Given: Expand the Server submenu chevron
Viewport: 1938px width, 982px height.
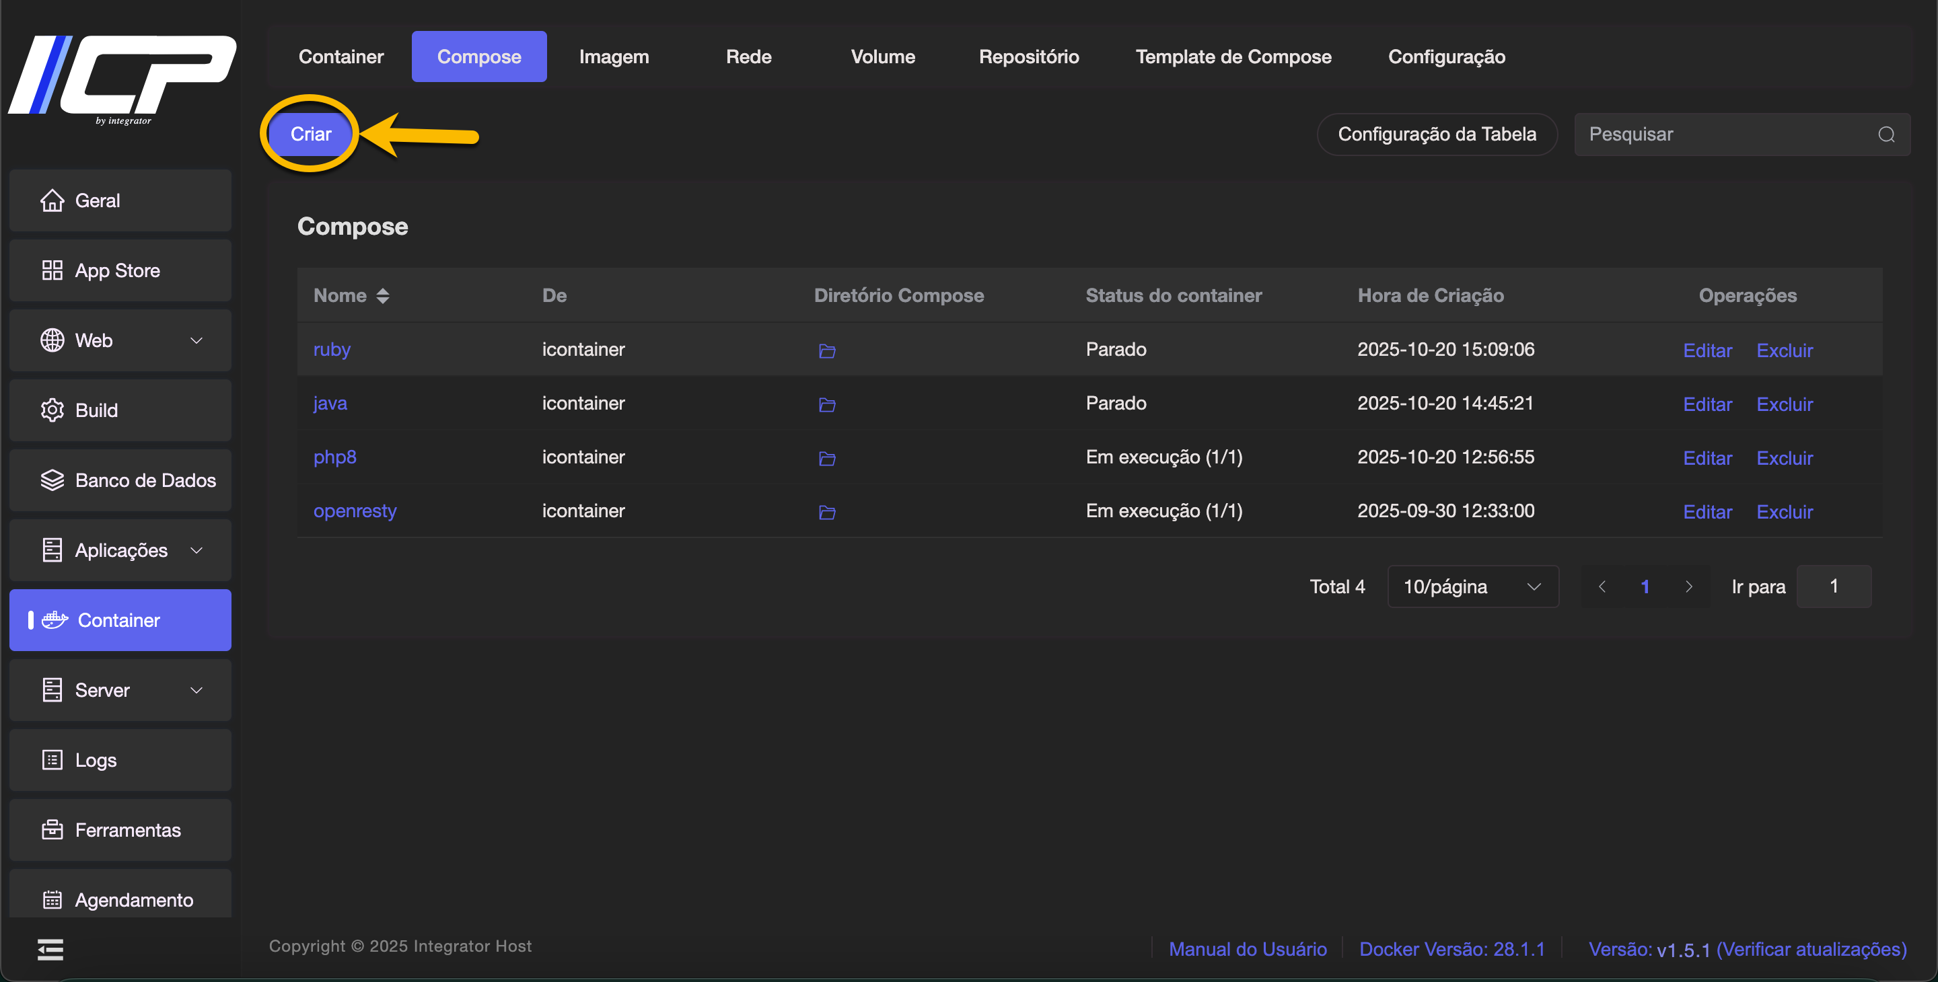Looking at the screenshot, I should tap(196, 690).
